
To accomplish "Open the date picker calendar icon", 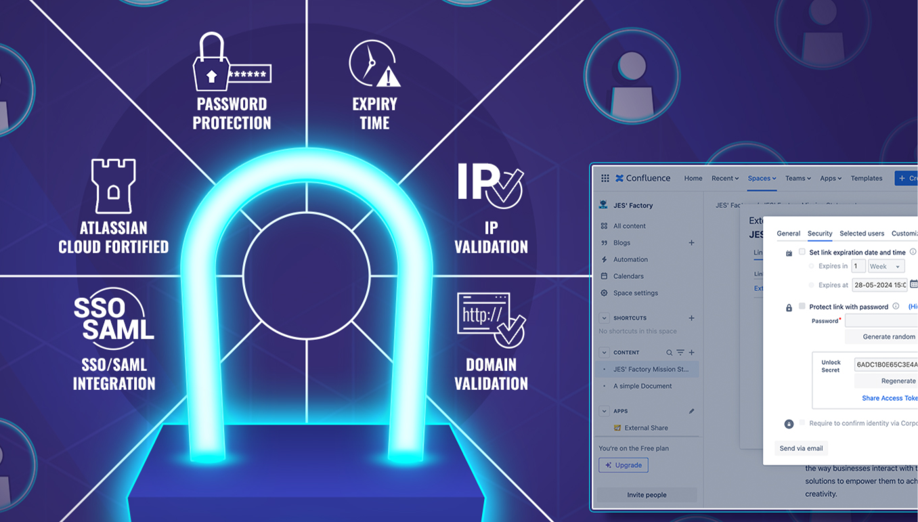I will 913,284.
